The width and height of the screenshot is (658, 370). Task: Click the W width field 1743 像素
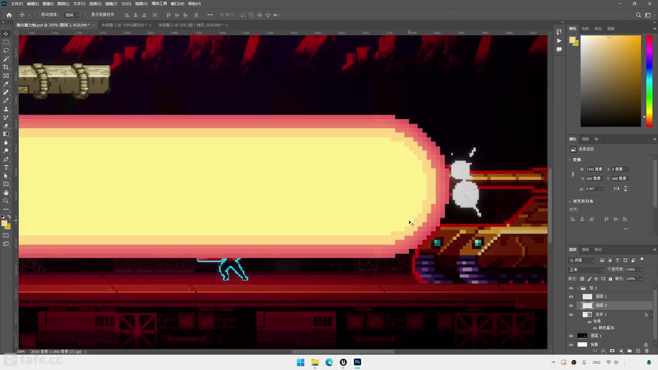click(595, 170)
